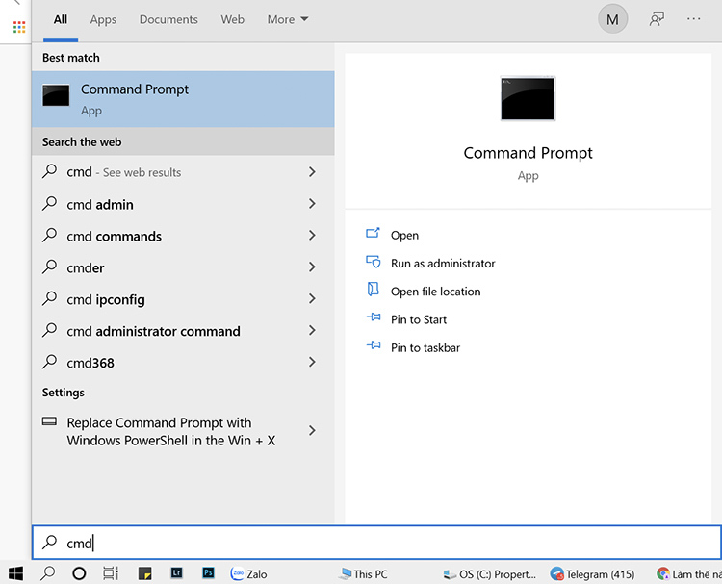The width and height of the screenshot is (722, 584).
Task: Open Task View from the taskbar
Action: coord(111,573)
